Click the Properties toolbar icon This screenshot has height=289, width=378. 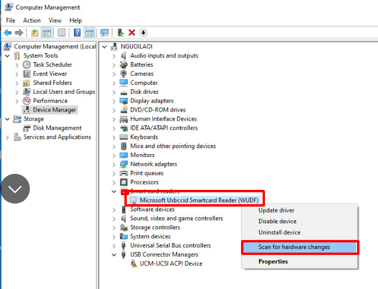(x=62, y=33)
